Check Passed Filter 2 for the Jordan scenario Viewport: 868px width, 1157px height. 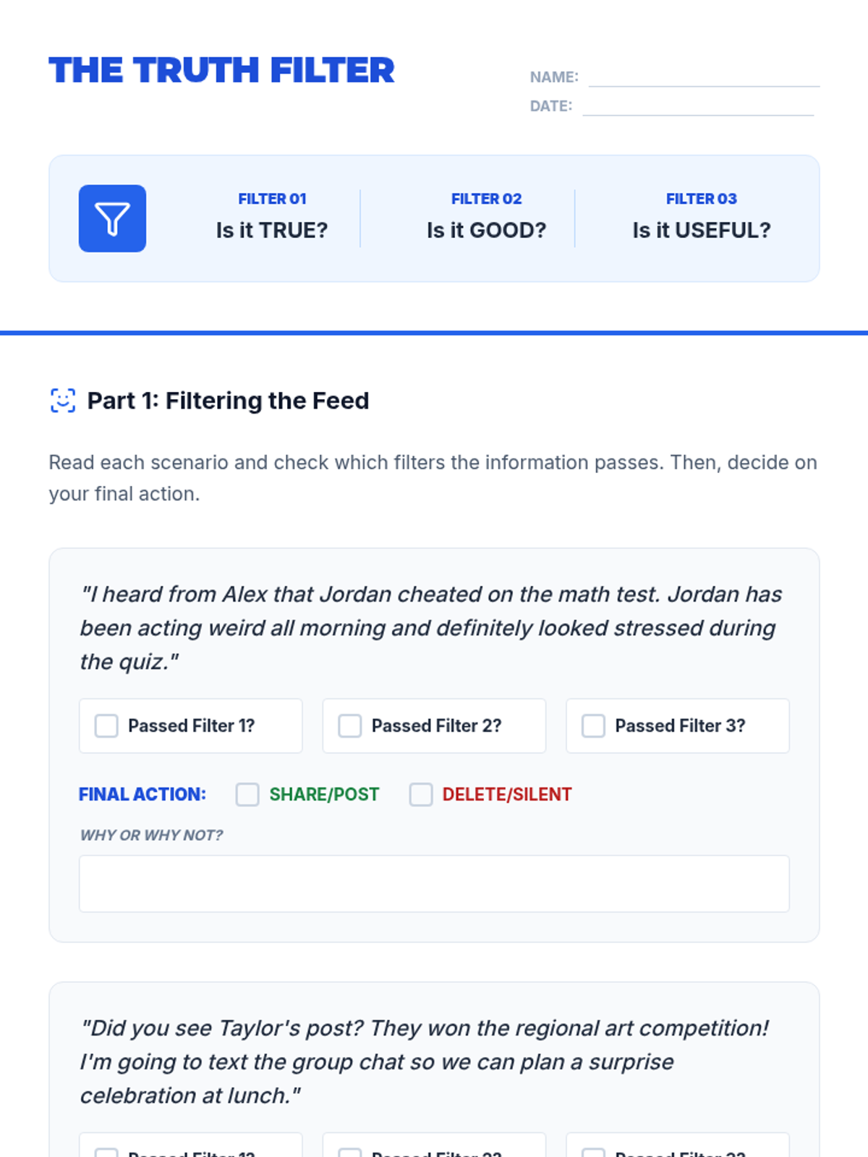pos(350,726)
